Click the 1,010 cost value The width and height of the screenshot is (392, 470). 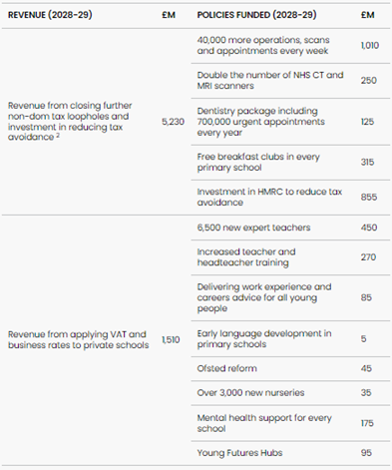(370, 46)
